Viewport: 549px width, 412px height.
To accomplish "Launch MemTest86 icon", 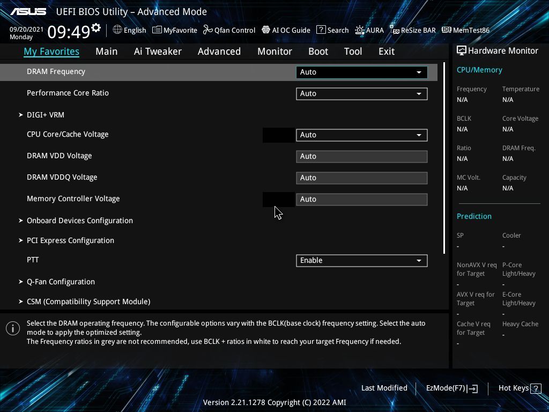I will (x=447, y=30).
